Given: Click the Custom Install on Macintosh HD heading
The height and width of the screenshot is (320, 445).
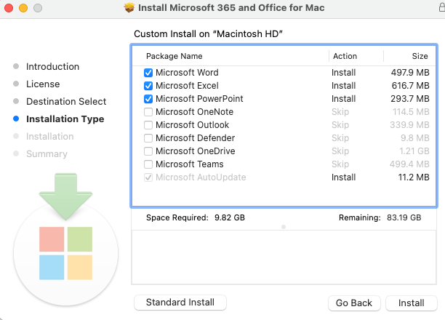Looking at the screenshot, I should (x=208, y=34).
